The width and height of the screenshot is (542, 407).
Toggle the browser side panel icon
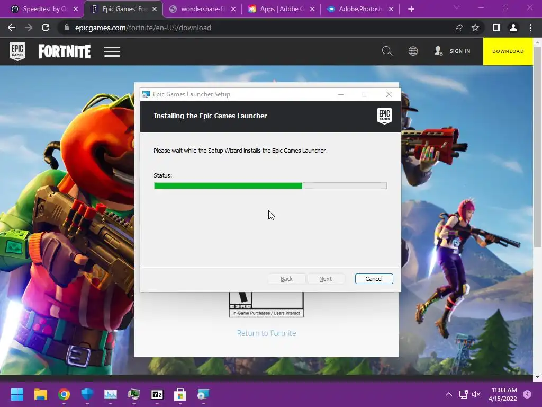[x=496, y=28]
